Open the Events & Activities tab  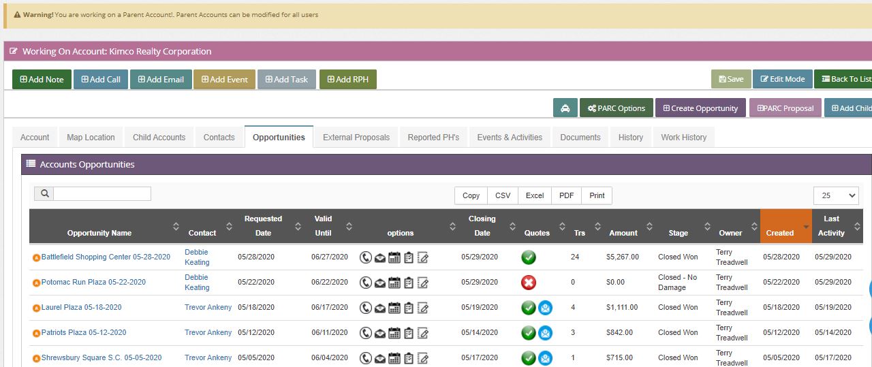(x=510, y=138)
